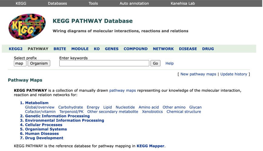Open Other secondary metabolite link
The height and width of the screenshot is (151, 263).
coord(113,112)
